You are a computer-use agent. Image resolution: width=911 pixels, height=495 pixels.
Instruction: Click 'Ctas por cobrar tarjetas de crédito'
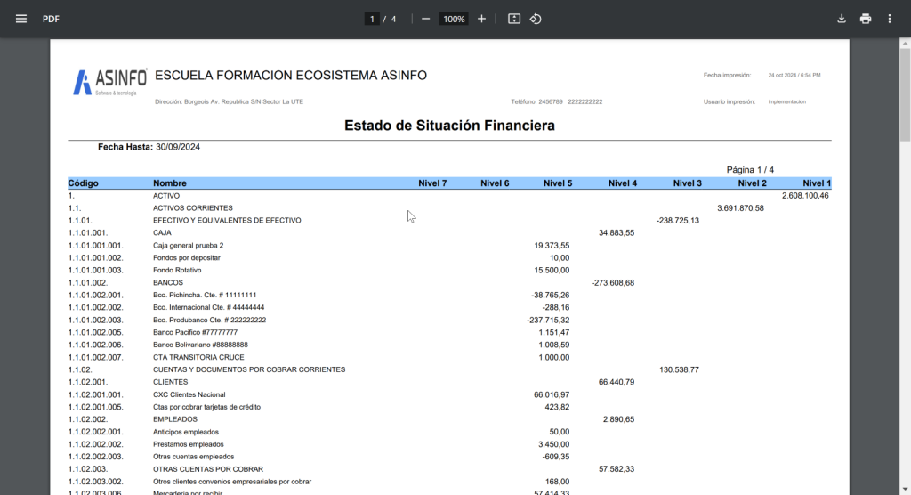206,407
